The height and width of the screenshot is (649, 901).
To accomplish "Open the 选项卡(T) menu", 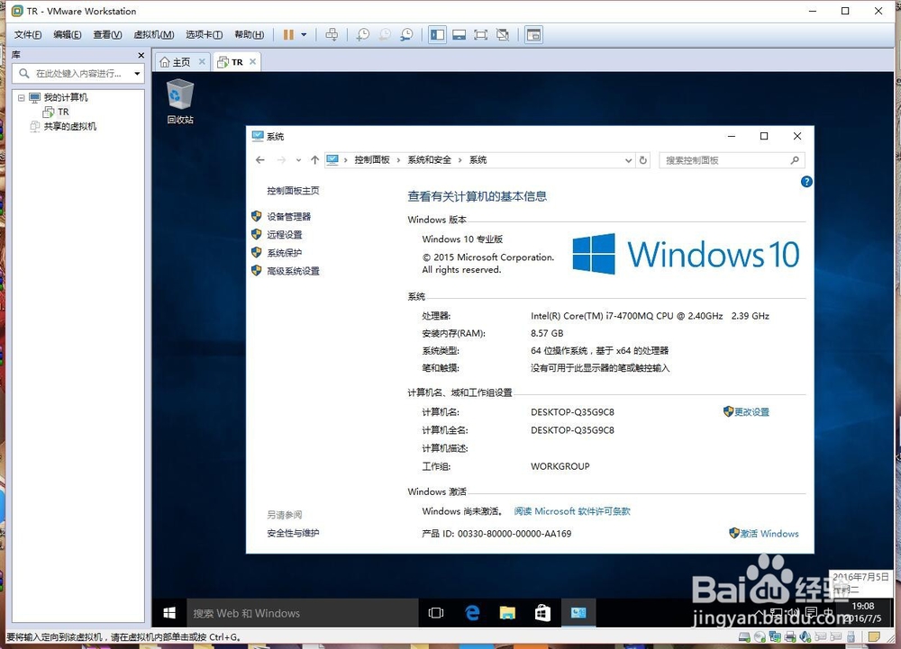I will 204,35.
